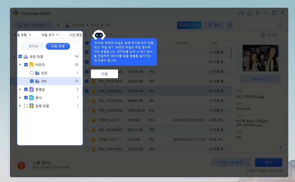Image resolution: width=295 pixels, height=182 pixels.
Task: Expand the 동영상 tree node
Action: (20, 89)
